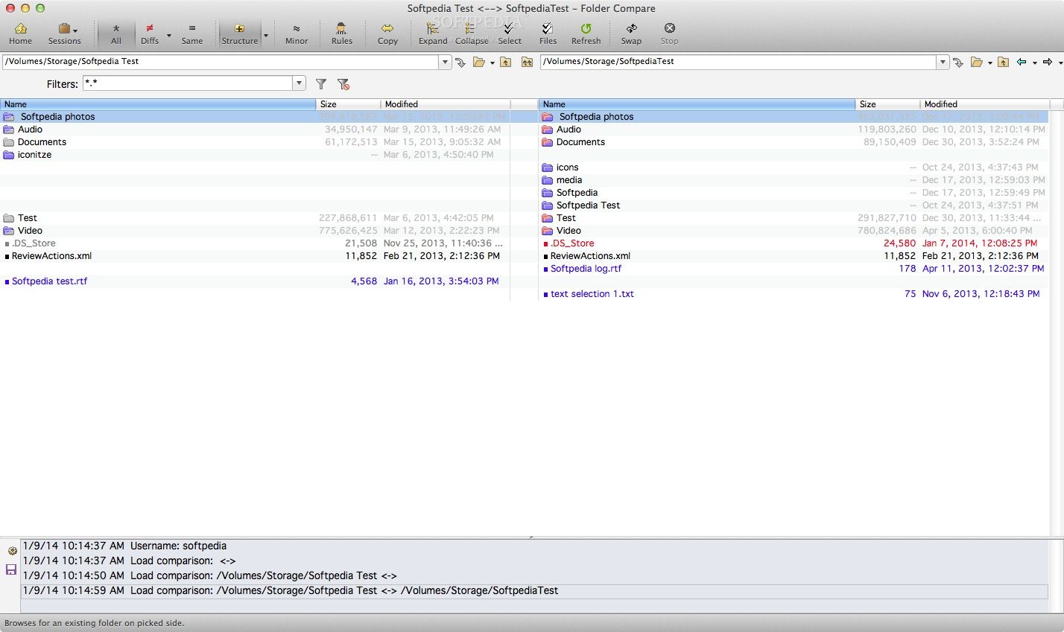Toggle the Same files filter
Screen dimensions: 1064x632
[x=191, y=33]
